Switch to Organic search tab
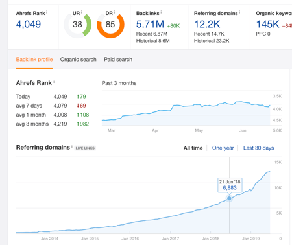The width and height of the screenshot is (292, 245). 79,60
